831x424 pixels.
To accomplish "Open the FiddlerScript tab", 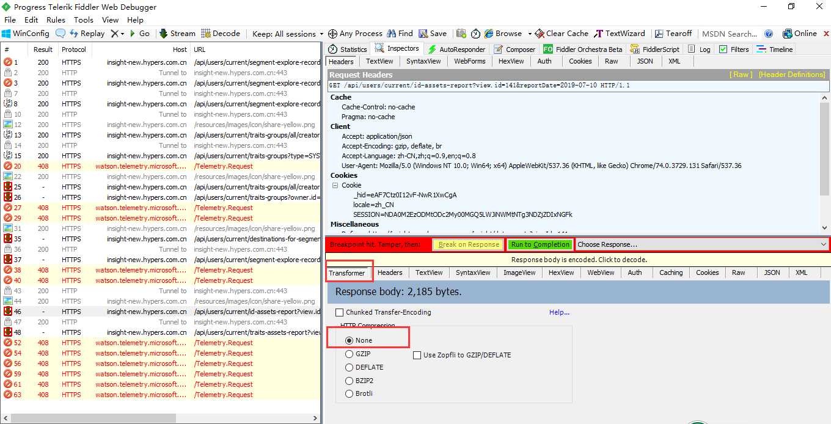I will (x=654, y=49).
